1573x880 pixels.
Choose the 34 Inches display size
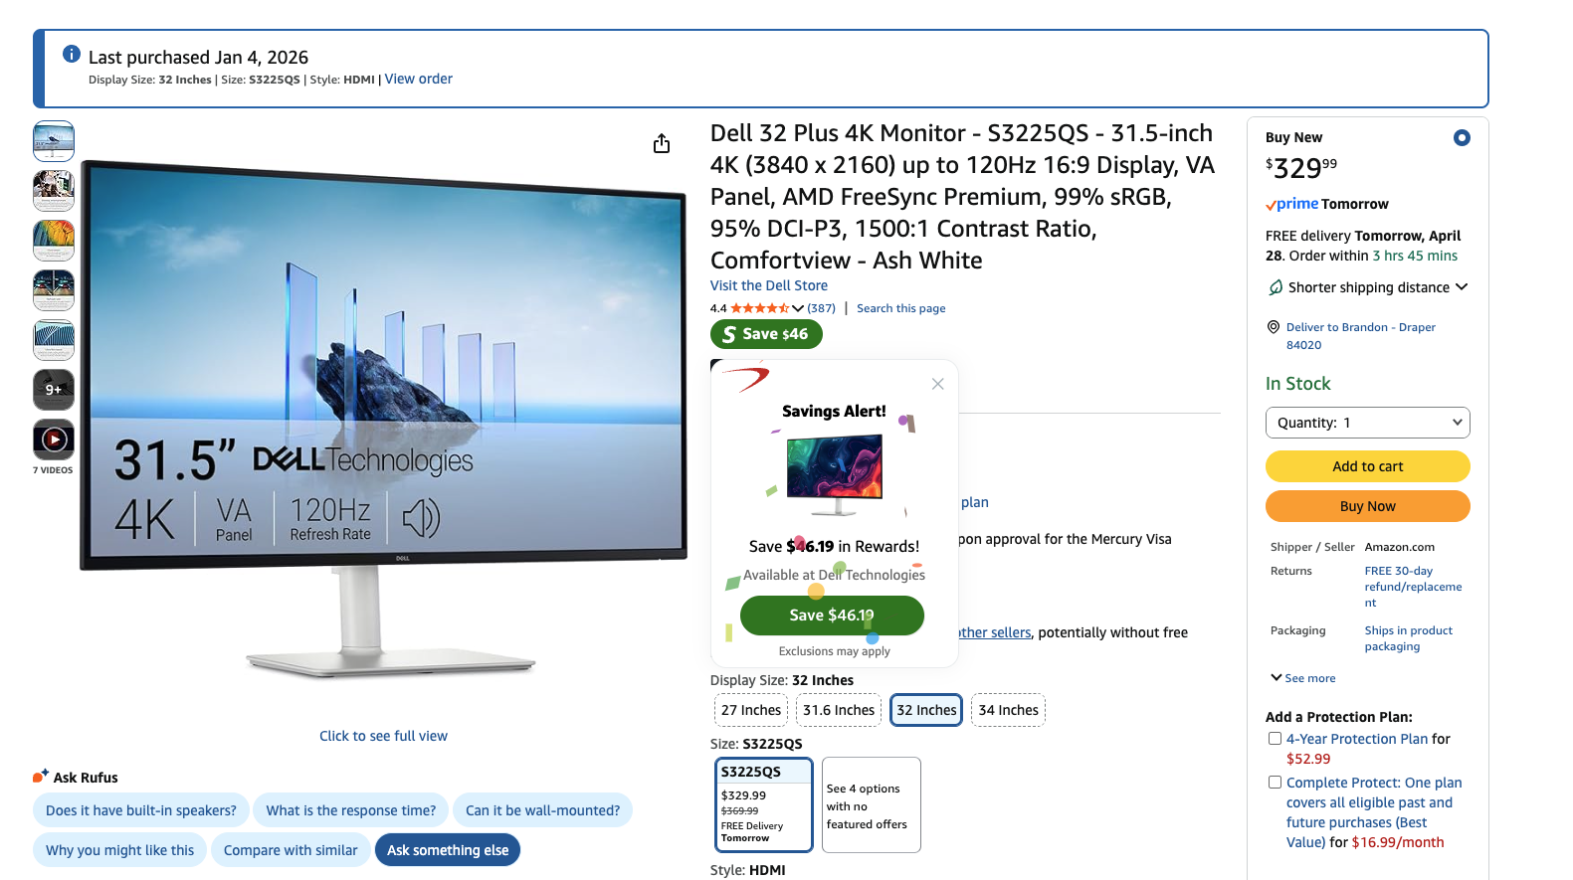coord(1008,710)
